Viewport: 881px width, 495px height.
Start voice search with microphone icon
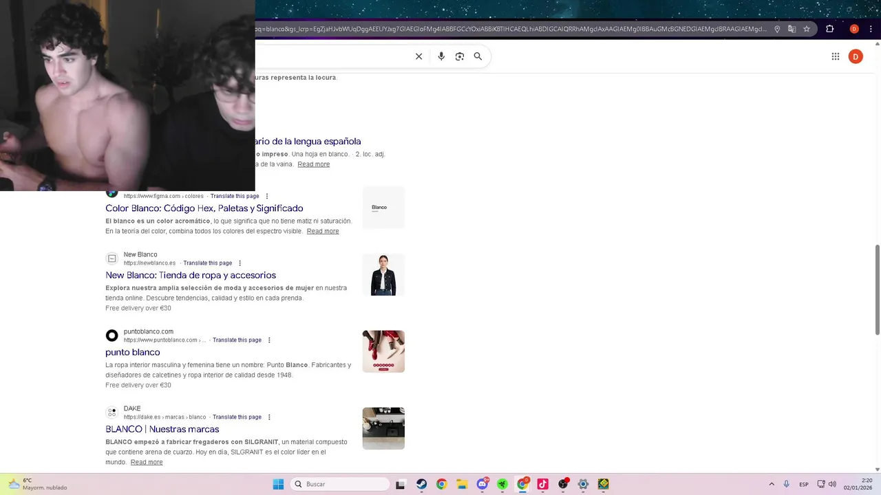(441, 56)
